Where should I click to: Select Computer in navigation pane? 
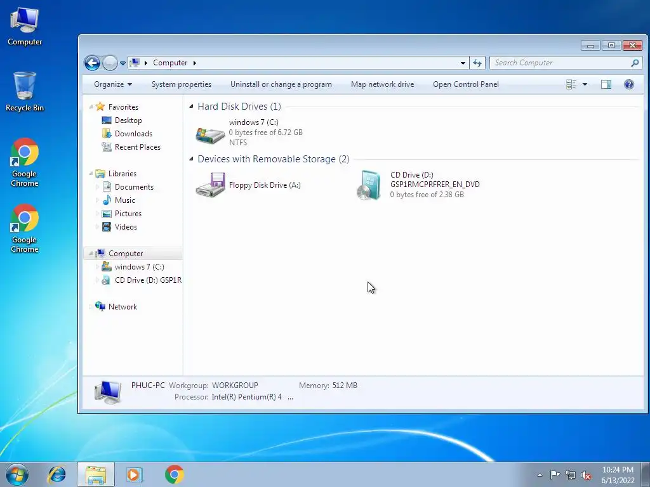coord(126,254)
